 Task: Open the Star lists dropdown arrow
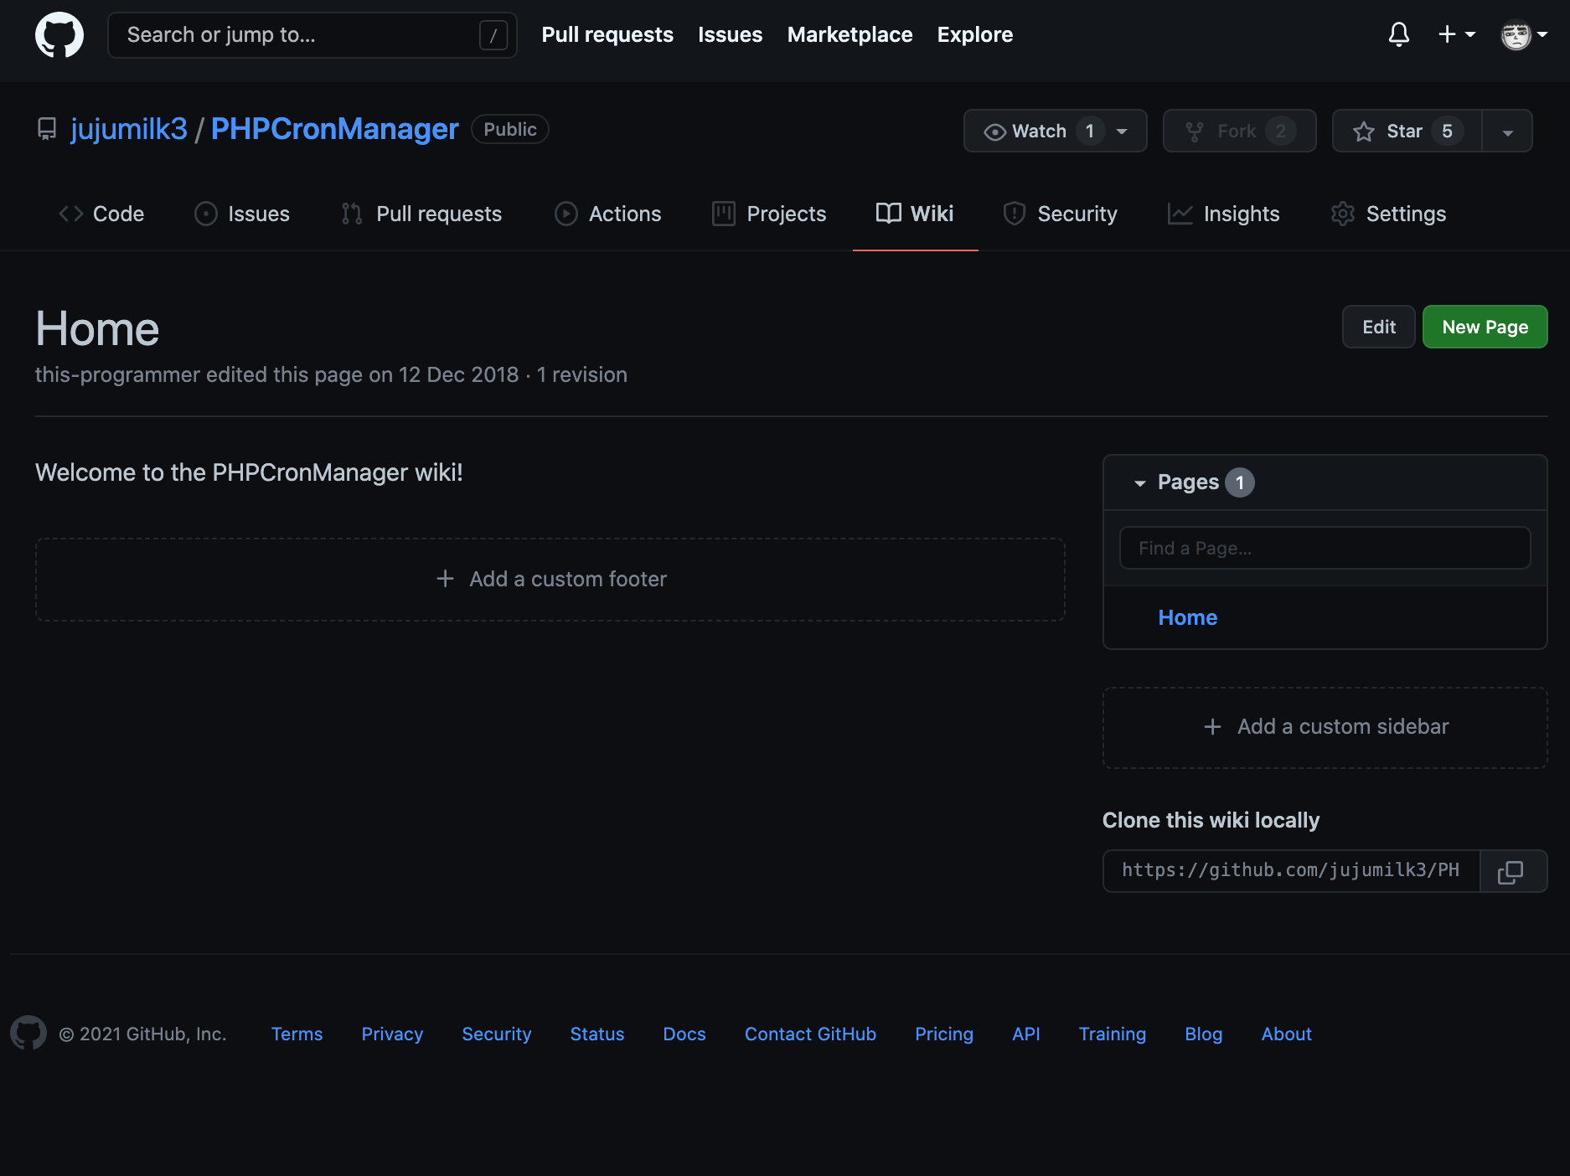point(1507,131)
